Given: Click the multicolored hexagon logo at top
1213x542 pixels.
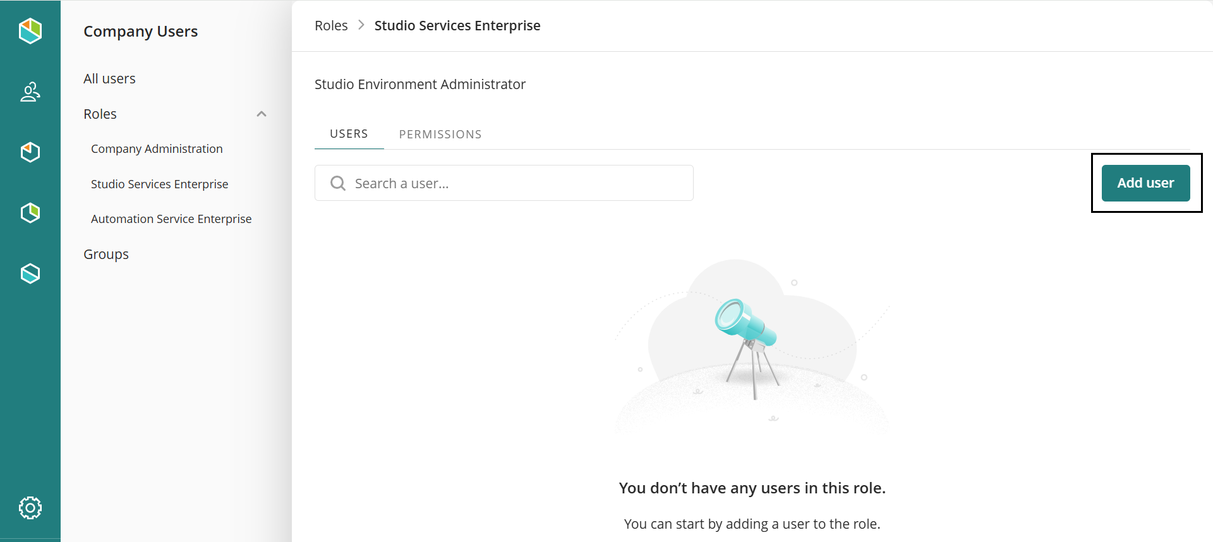Looking at the screenshot, I should pyautogui.click(x=30, y=30).
